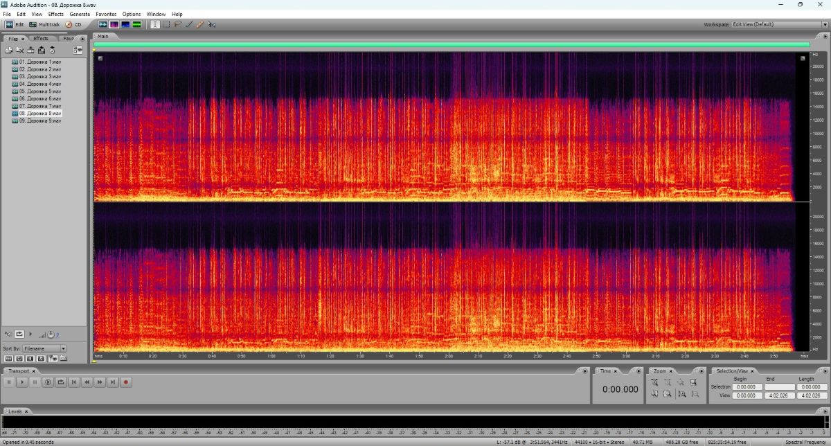Toggle loop play in Files panel
Screen dimensions: 831x446
pos(19,334)
